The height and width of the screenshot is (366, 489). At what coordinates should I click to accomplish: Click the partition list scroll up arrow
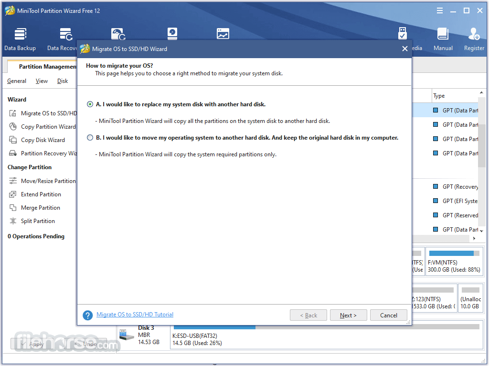coord(481,93)
